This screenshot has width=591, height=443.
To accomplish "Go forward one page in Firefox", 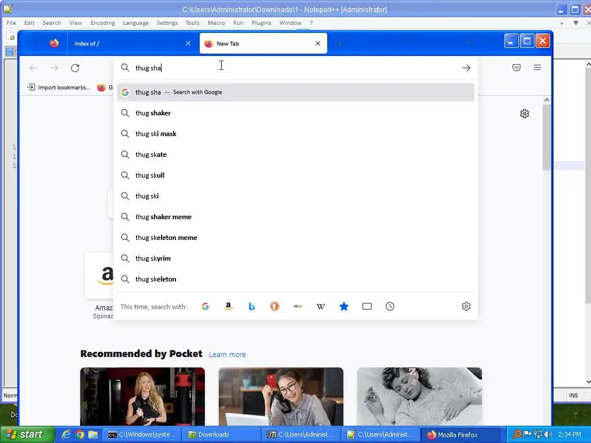I will (54, 68).
